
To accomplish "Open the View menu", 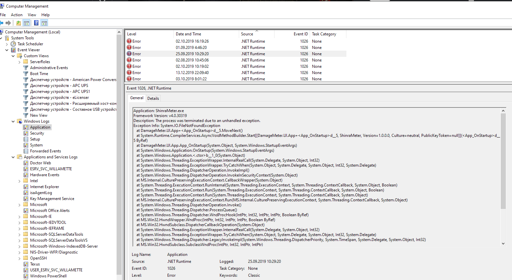I will click(x=32, y=15).
